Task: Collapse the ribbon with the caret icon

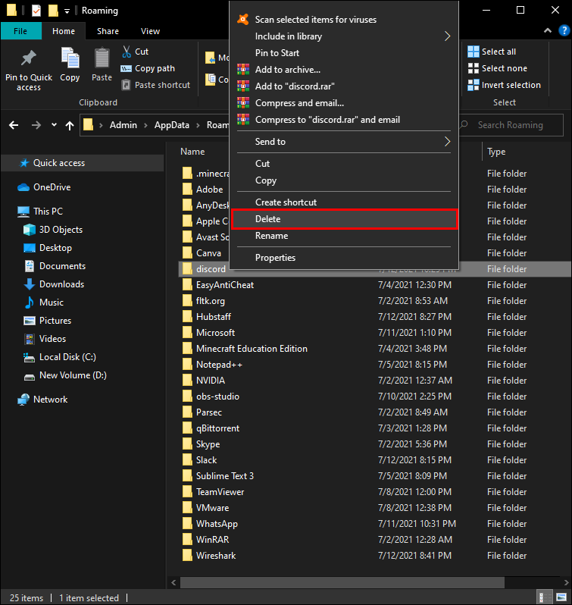Action: coord(547,30)
